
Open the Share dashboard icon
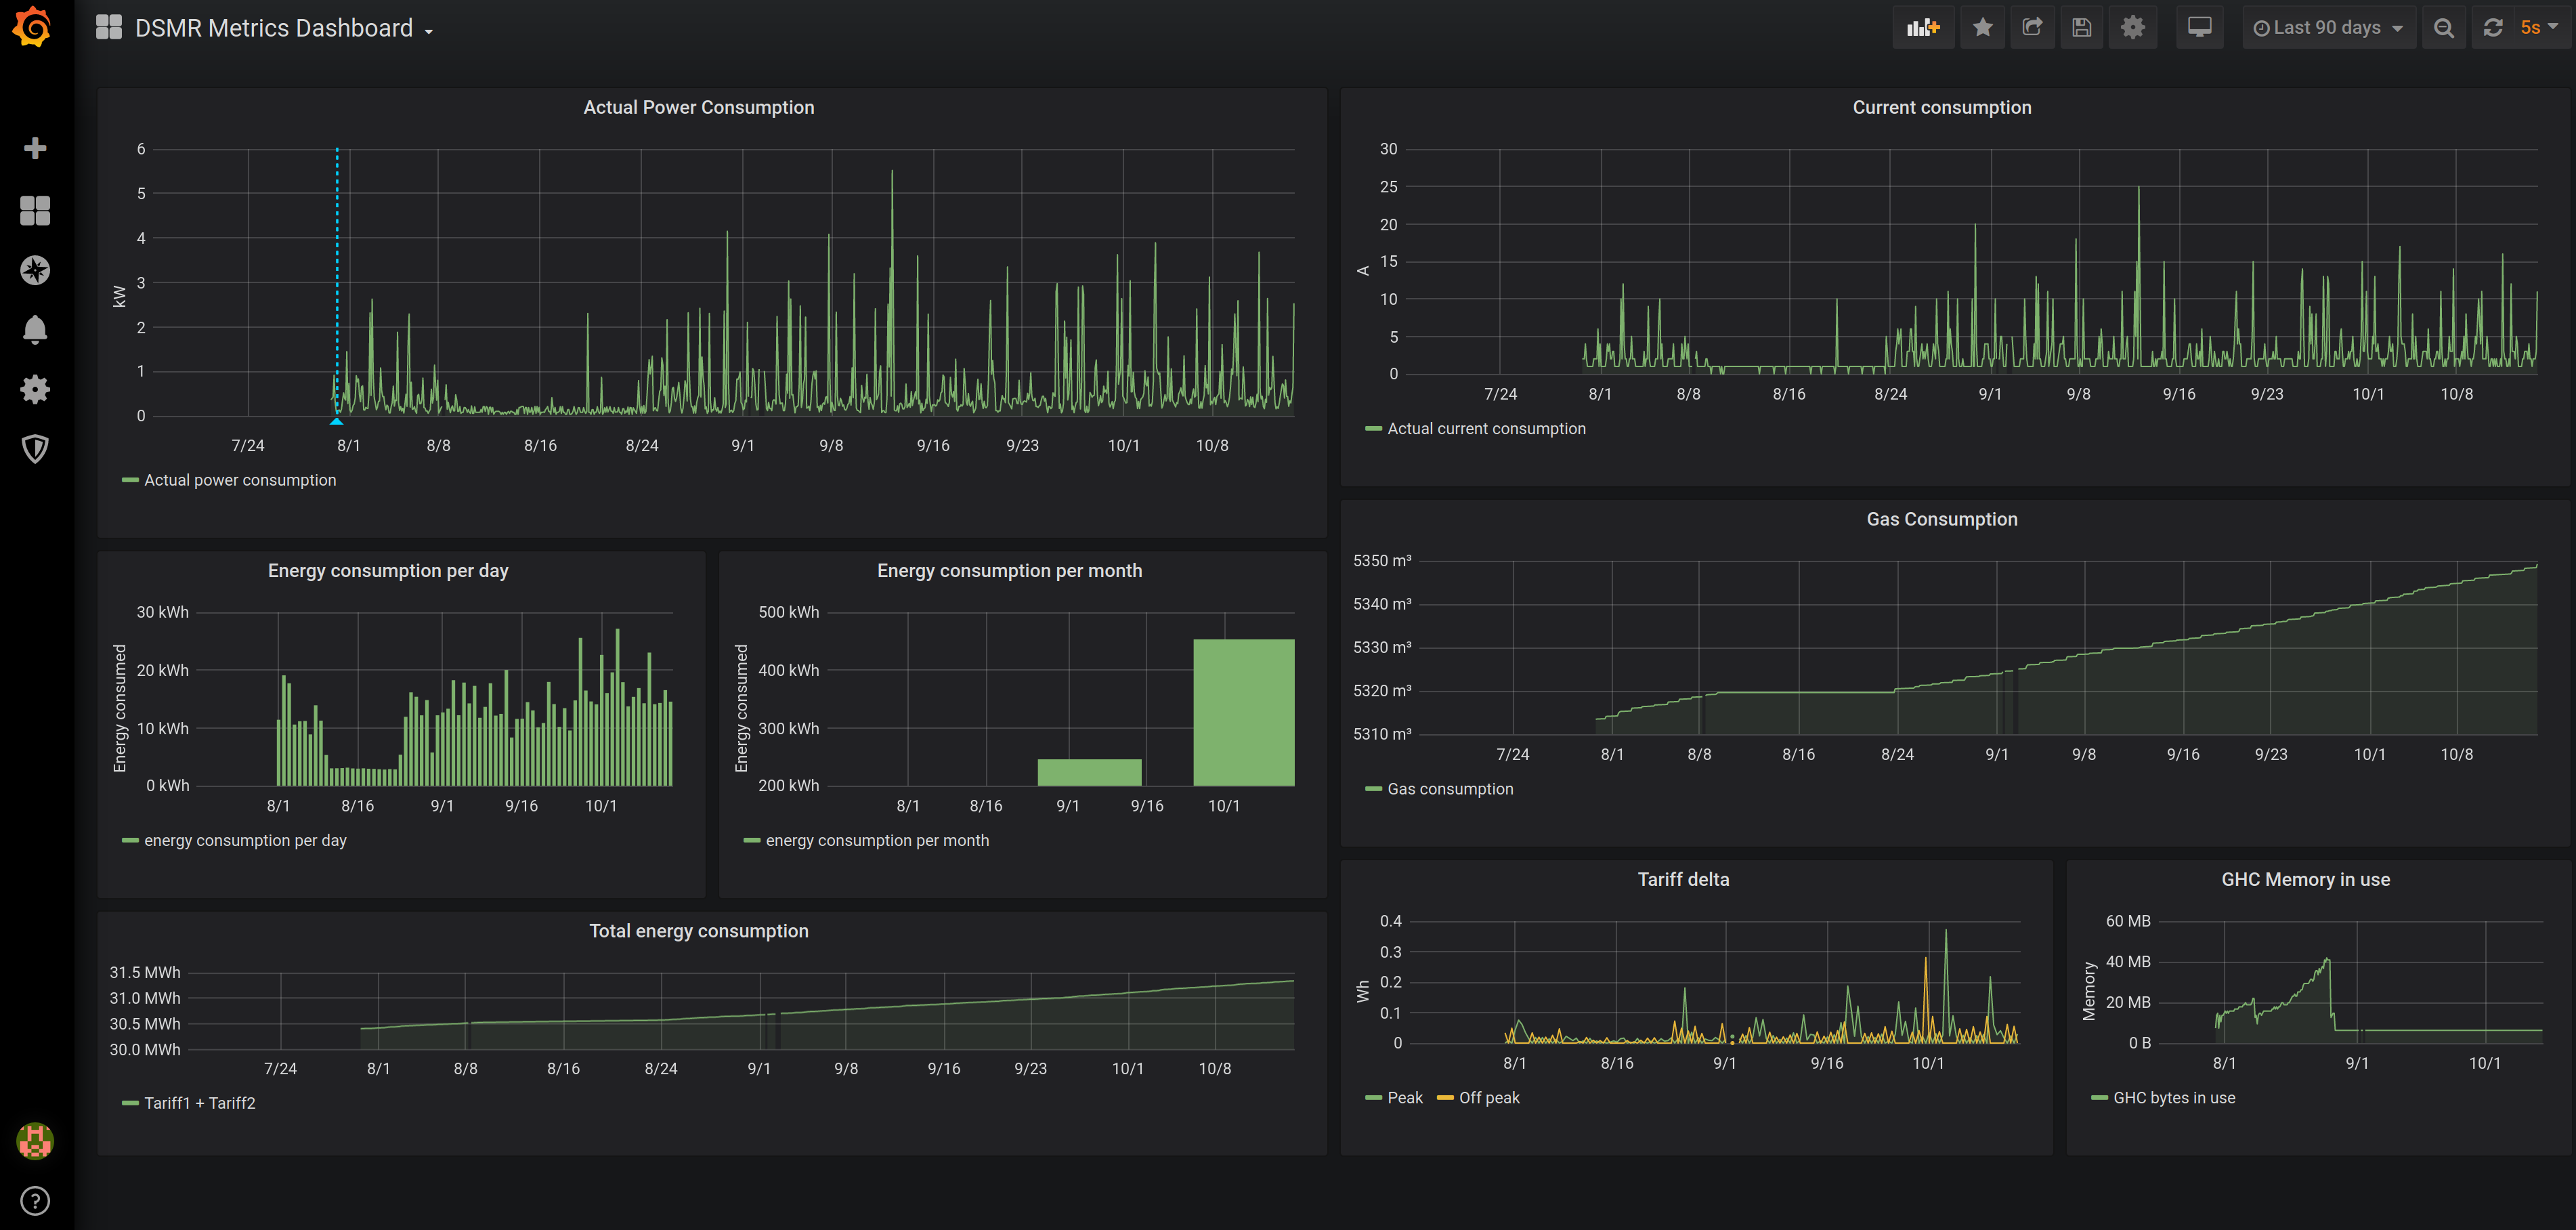[2032, 28]
